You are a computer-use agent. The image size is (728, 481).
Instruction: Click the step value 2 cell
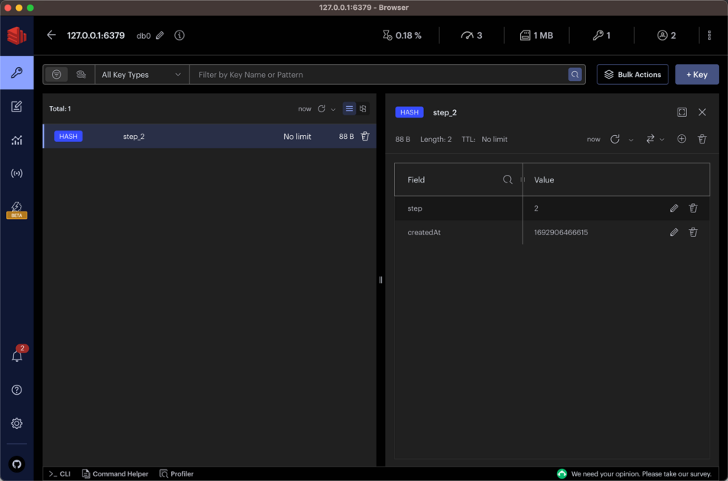coord(535,208)
